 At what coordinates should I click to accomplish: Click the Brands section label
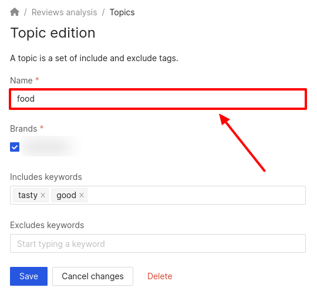click(23, 129)
